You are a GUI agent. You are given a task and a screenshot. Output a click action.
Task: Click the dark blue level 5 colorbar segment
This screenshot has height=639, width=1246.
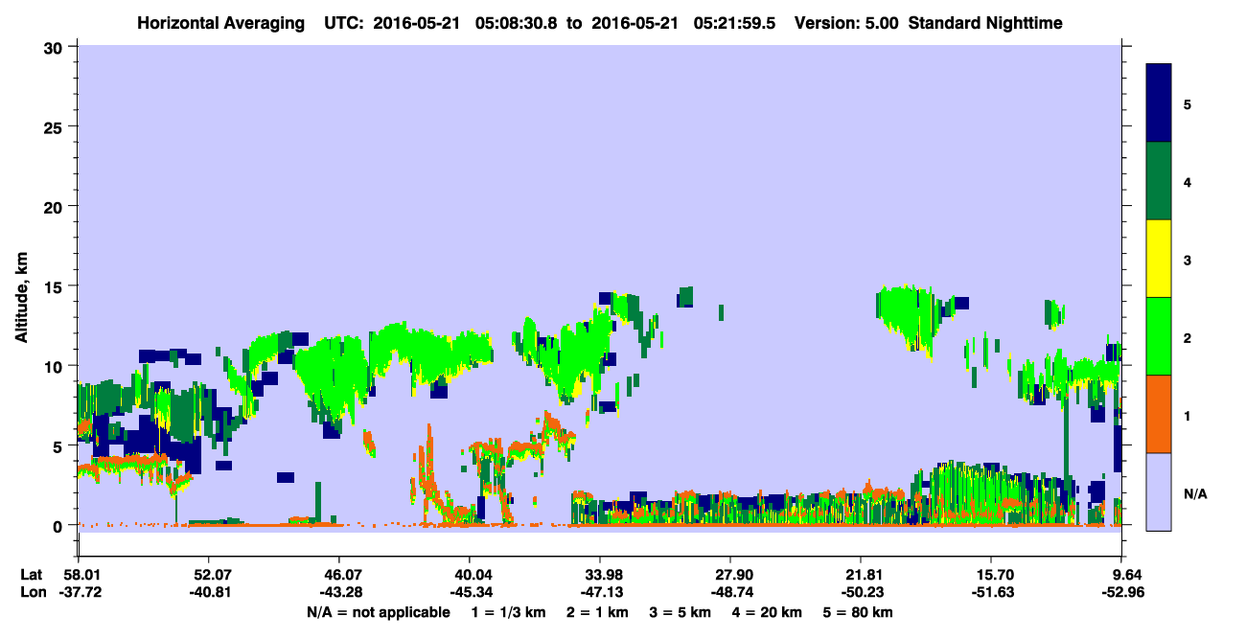[1159, 103]
